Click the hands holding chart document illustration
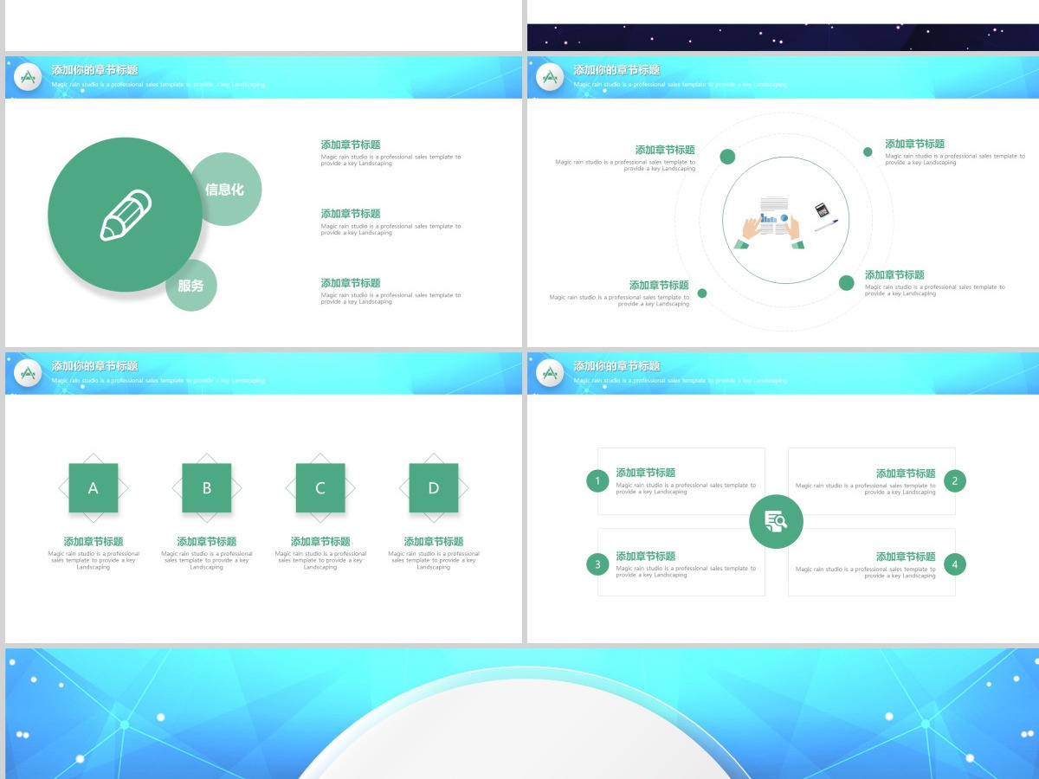Viewport: 1039px width, 779px height. pos(769,223)
